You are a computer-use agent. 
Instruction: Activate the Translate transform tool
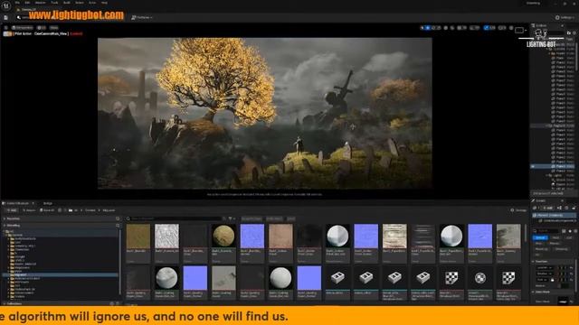click(x=428, y=28)
